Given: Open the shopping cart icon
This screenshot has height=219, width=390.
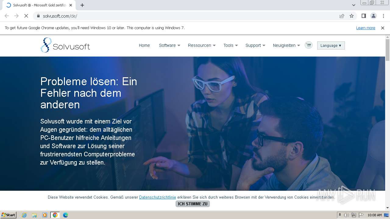Looking at the screenshot, I should coord(309,45).
